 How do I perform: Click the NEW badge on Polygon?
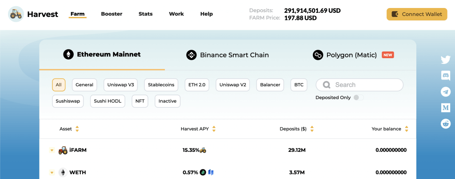click(x=387, y=55)
